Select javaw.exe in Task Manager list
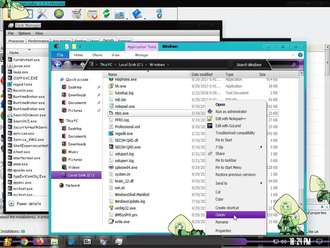Viewport: 330px width, 248px height. point(22,66)
